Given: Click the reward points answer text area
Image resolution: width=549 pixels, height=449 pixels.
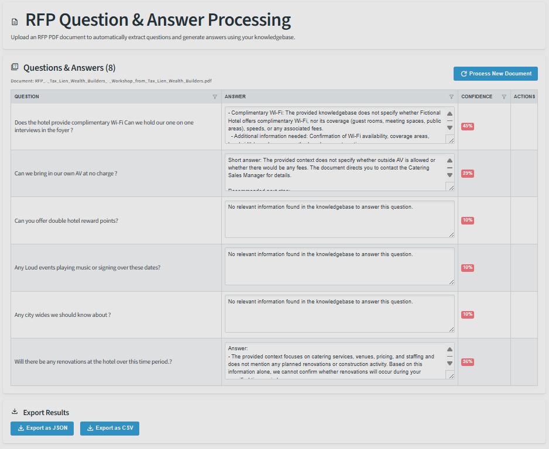Looking at the screenshot, I should (x=339, y=219).
